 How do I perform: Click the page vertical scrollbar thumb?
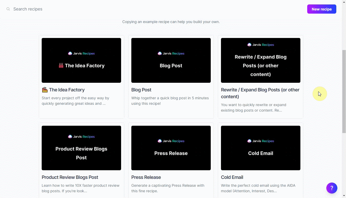344,91
